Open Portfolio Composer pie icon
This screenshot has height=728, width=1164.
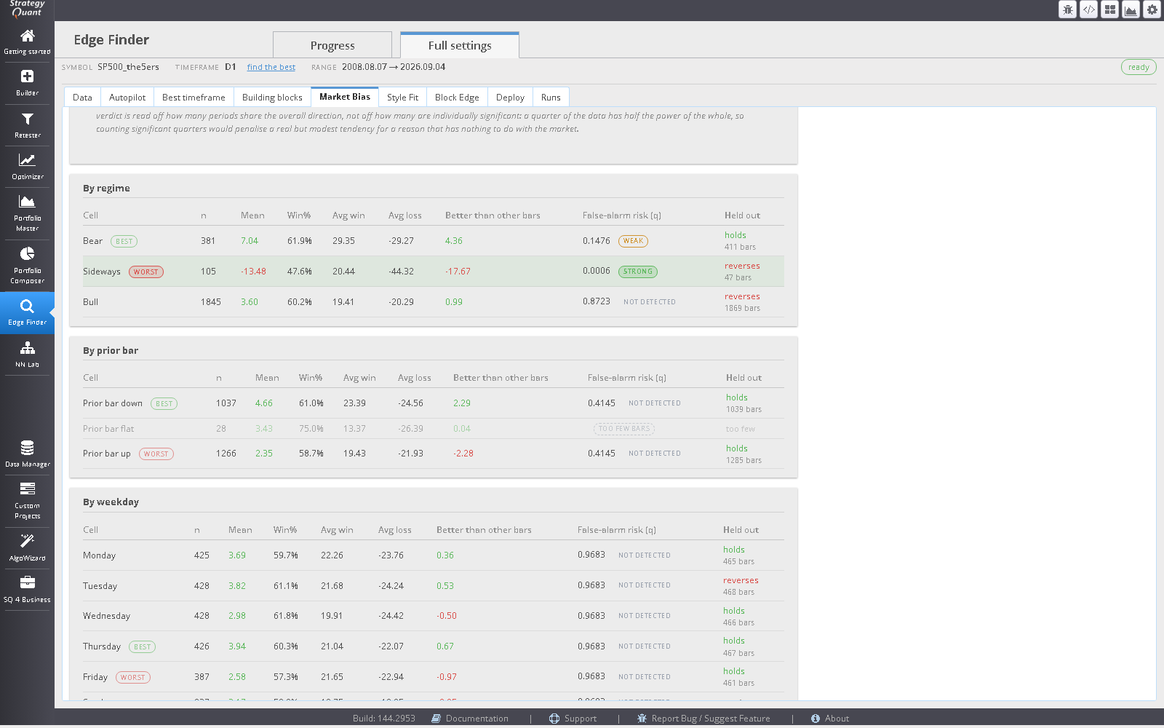click(27, 253)
